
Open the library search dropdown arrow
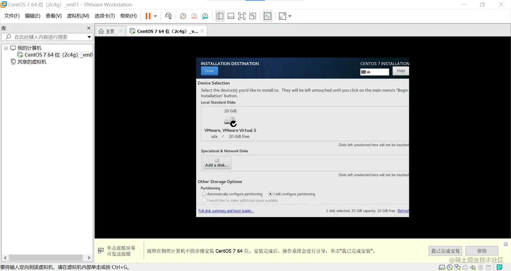pos(90,37)
